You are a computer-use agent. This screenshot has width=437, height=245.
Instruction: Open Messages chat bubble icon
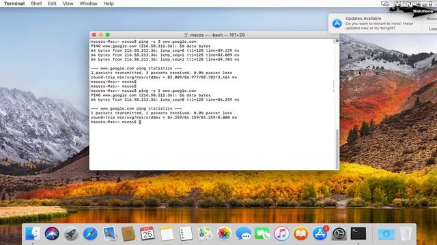tap(243, 233)
